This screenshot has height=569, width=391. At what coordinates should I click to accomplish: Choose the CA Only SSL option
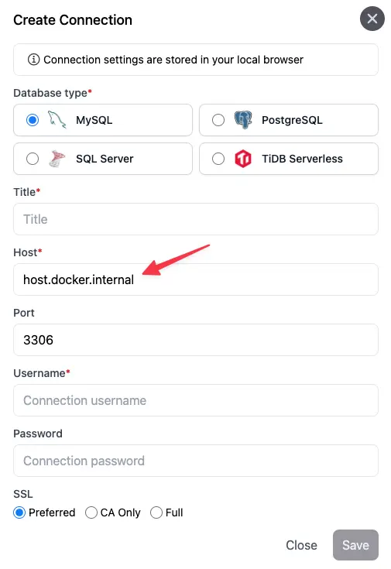click(x=91, y=512)
